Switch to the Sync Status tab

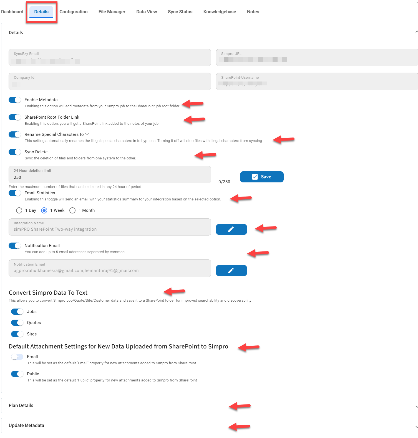180,12
